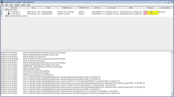Check the Subscriber Modules checkbox
Viewport: 174px width, 97px height.
click(2, 16)
